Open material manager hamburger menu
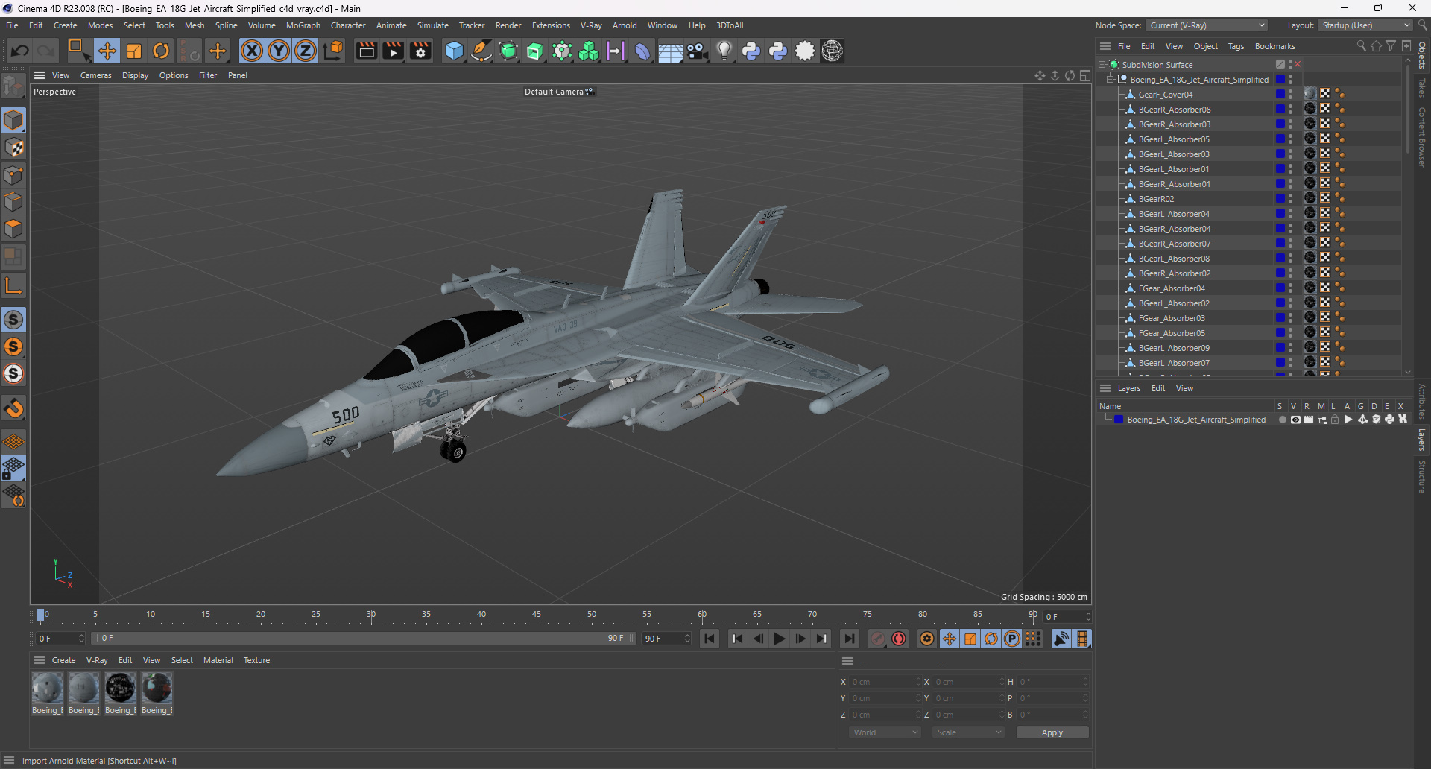The height and width of the screenshot is (769, 1431). click(x=40, y=660)
